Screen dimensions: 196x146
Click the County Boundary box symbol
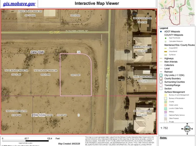pos(161,79)
